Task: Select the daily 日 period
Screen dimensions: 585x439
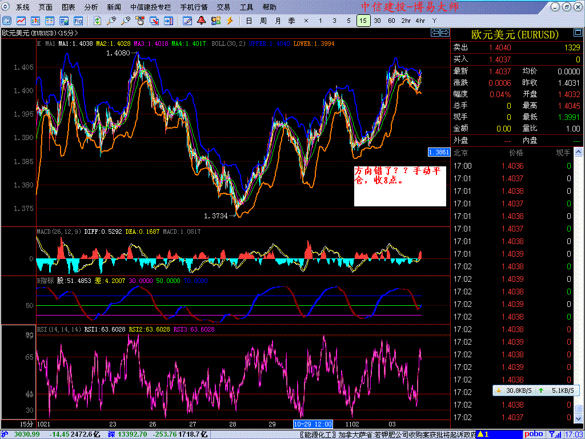Action: (249, 21)
